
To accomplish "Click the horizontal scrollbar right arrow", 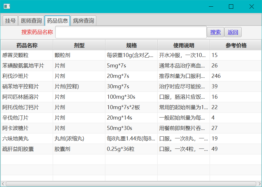I will point(259,184).
